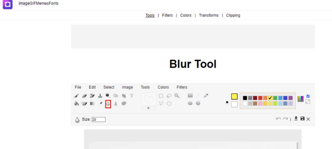Save with the floppy disk icon
The image size is (332, 149).
302,118
